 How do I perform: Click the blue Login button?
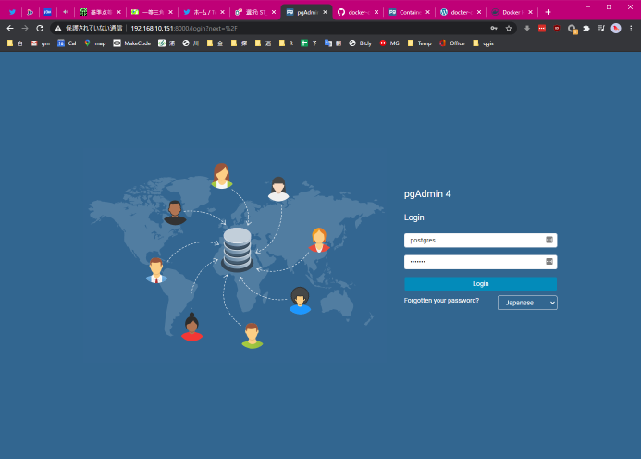480,284
